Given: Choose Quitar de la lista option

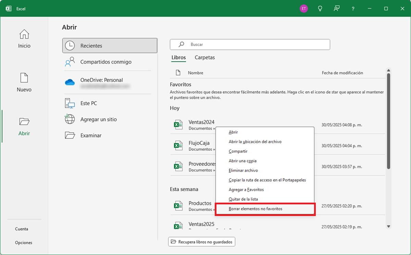Looking at the screenshot, I should 243,199.
